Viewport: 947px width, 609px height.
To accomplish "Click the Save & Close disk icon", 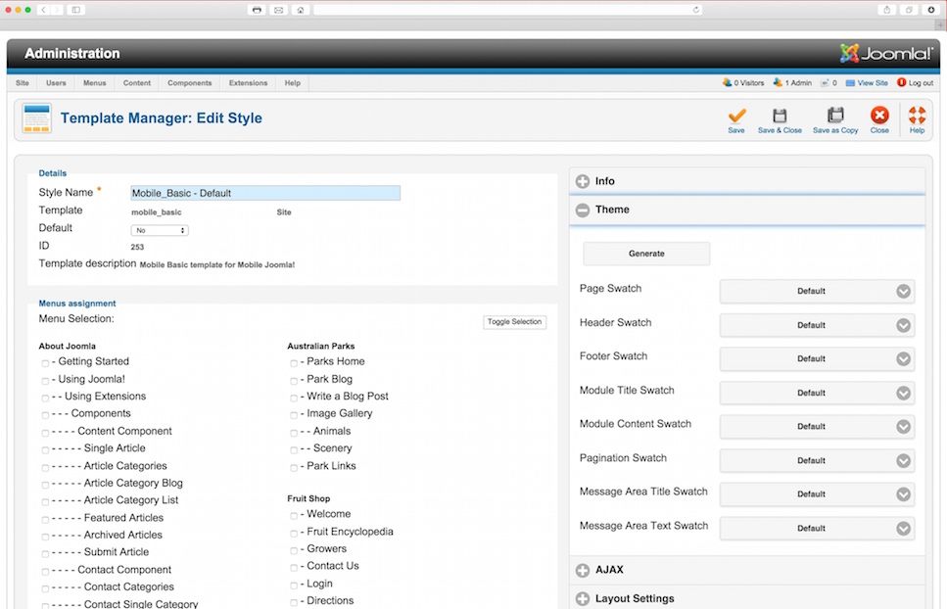I will [780, 115].
